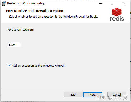This screenshot has width=131, height=102.
Task: Go to the next setup step
Action: 93,95
